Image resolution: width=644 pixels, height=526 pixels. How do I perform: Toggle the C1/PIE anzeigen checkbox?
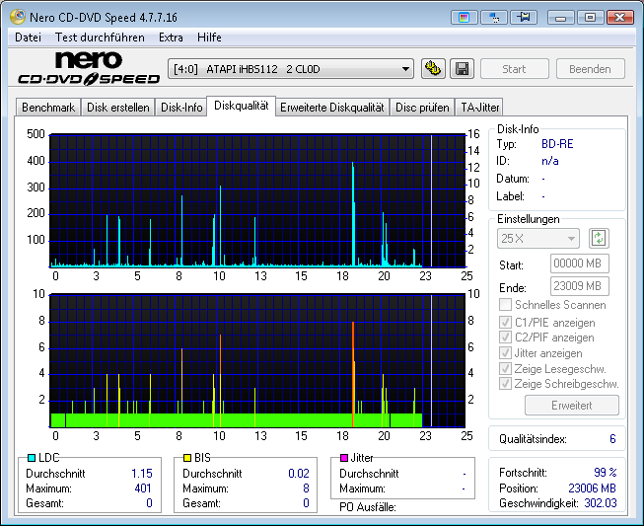(x=505, y=322)
